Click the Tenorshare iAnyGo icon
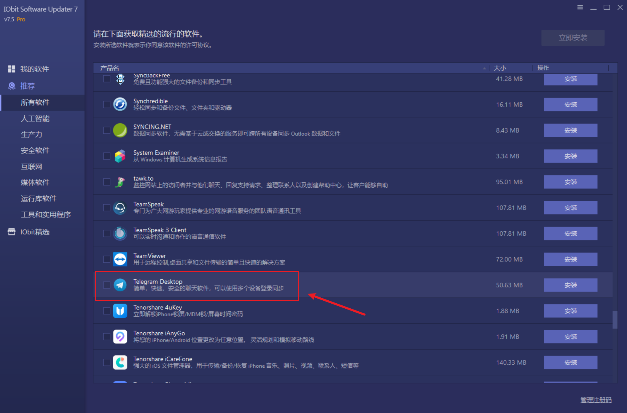Viewport: 627px width, 413px height. (x=120, y=337)
